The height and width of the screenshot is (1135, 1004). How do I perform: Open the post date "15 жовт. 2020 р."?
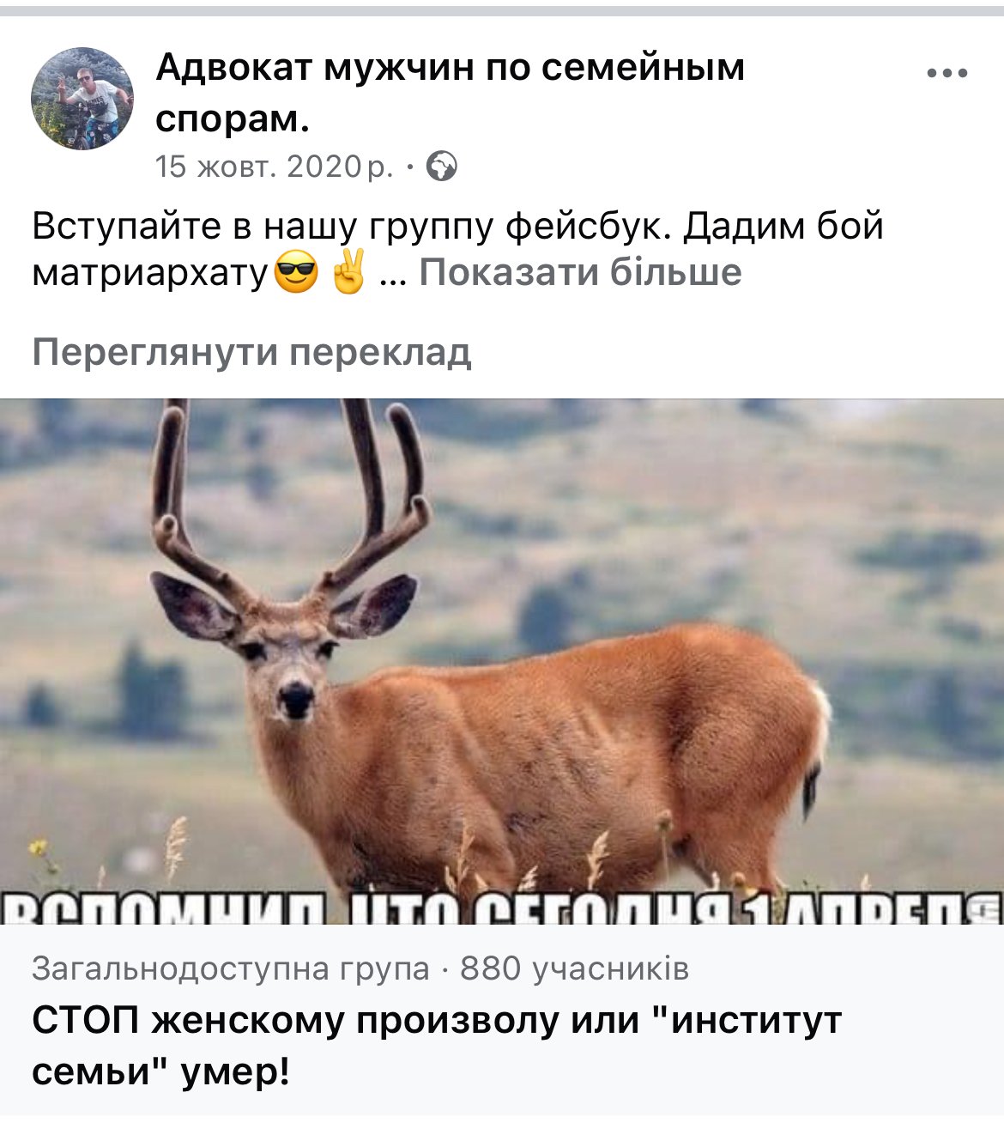274,167
